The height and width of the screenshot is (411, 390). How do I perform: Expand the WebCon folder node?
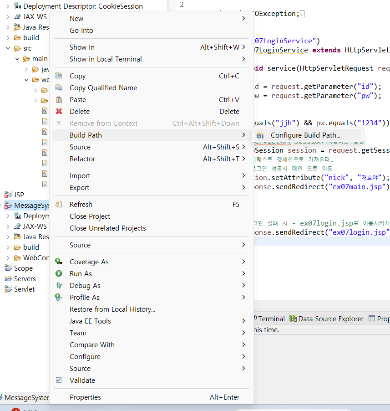[x=8, y=257]
